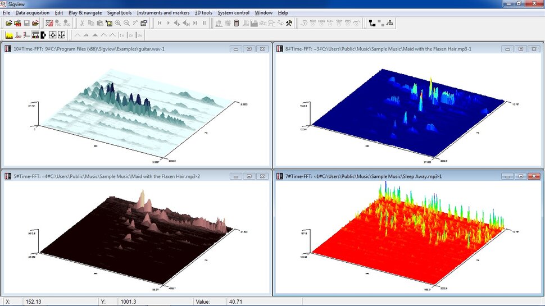Open the Instruments and markers menu
This screenshot has width=545, height=306.
tap(163, 12)
